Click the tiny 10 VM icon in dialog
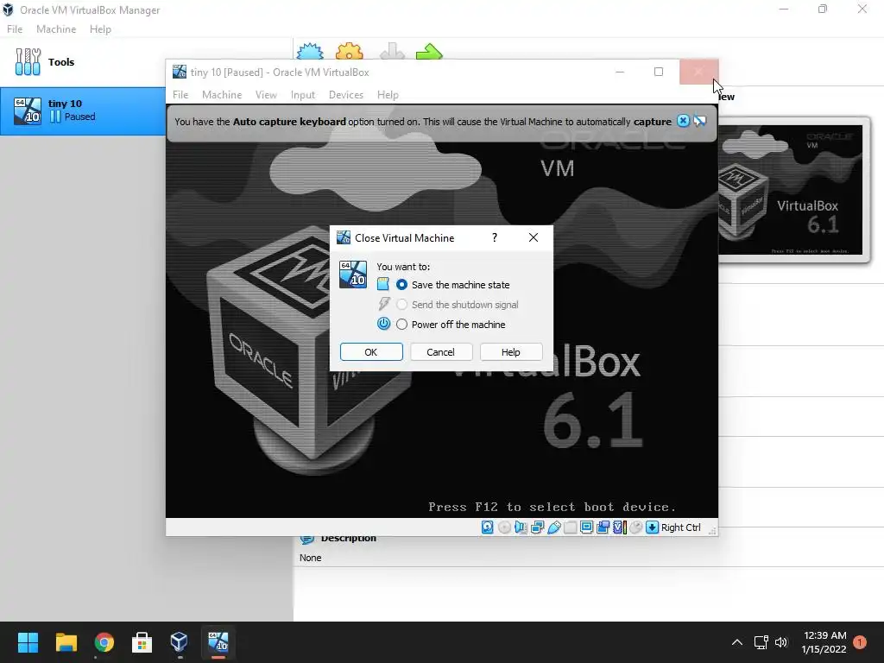The width and height of the screenshot is (884, 663). [353, 274]
